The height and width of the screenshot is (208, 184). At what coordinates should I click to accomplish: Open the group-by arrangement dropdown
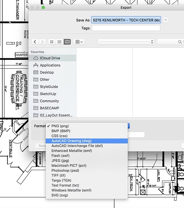tap(79, 42)
